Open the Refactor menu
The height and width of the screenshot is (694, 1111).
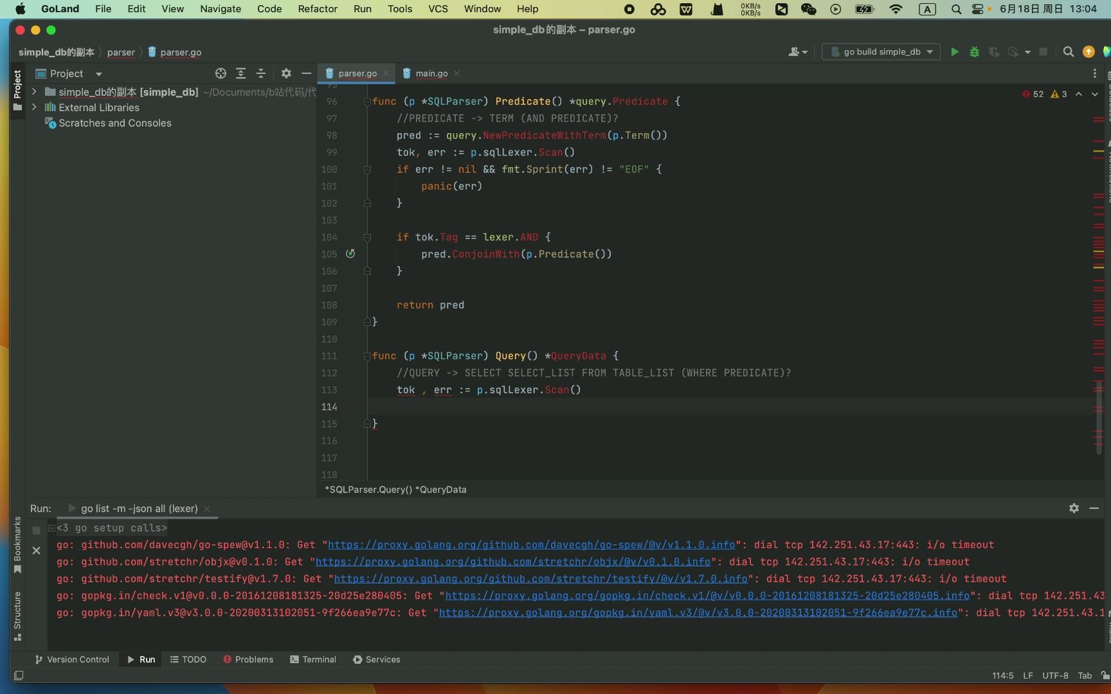(x=318, y=9)
